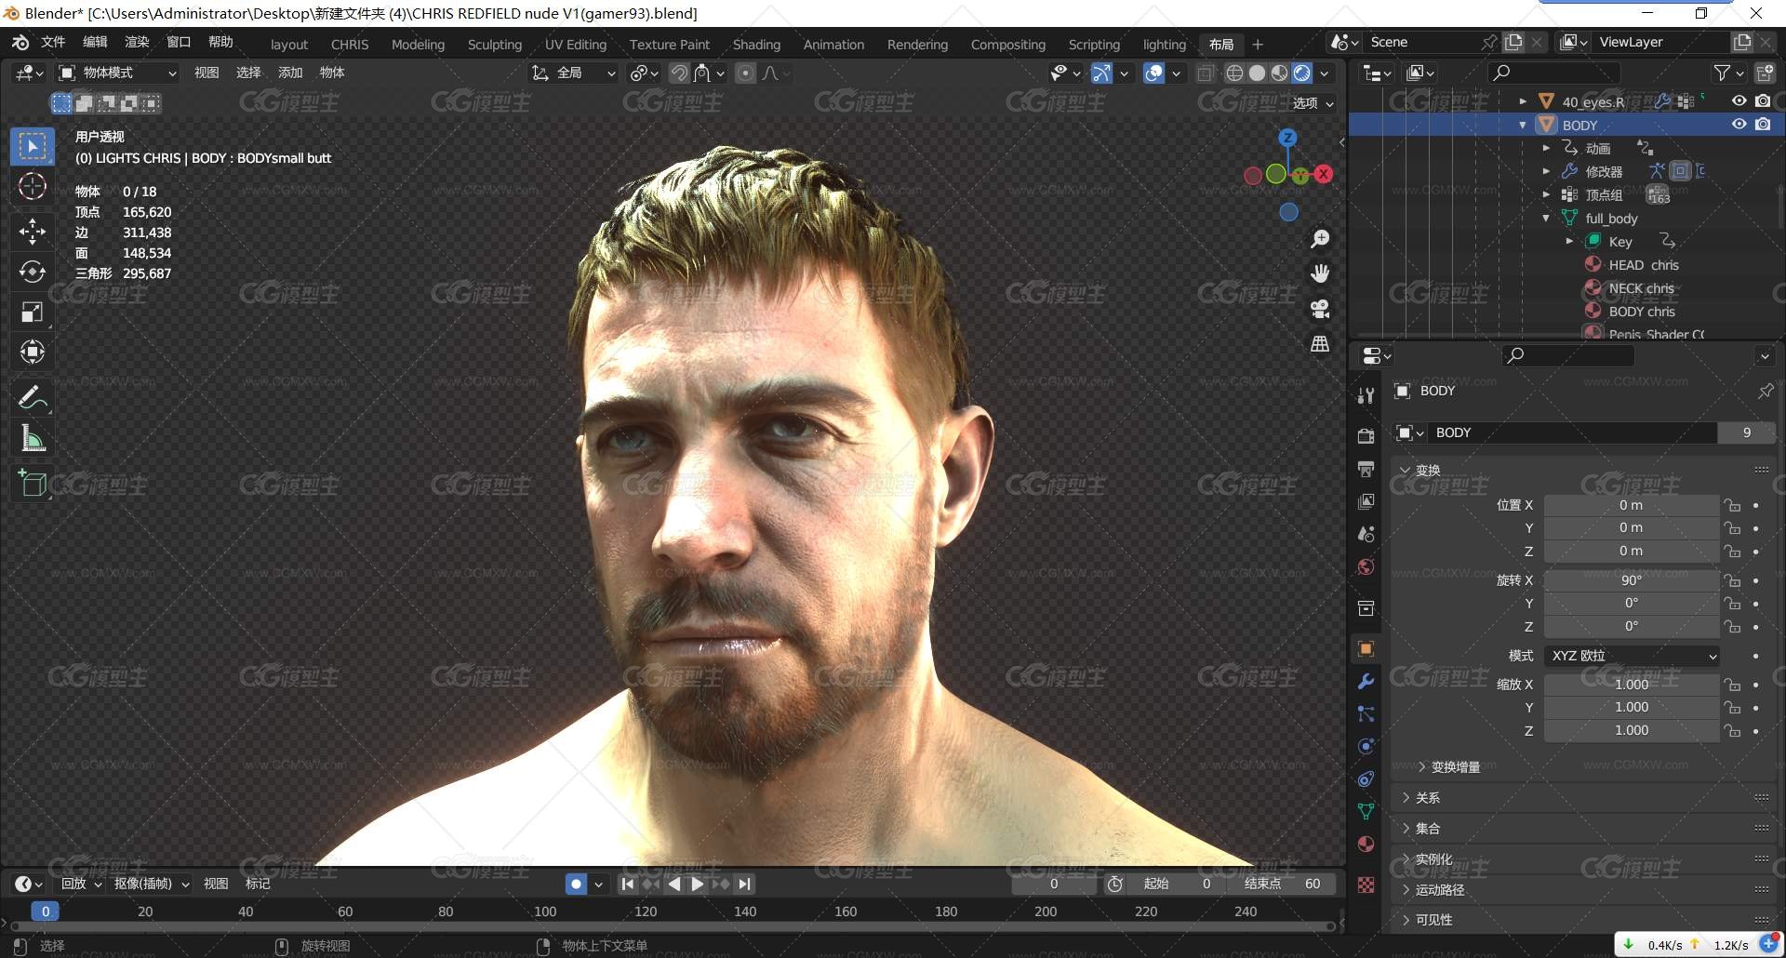Open the World properties tab
1786x958 pixels.
[1366, 566]
